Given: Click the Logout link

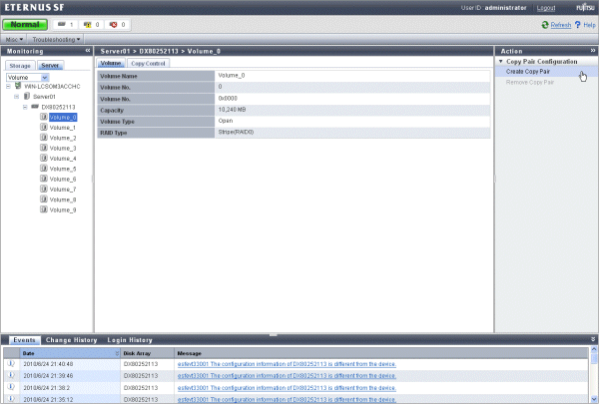Looking at the screenshot, I should tap(546, 8).
